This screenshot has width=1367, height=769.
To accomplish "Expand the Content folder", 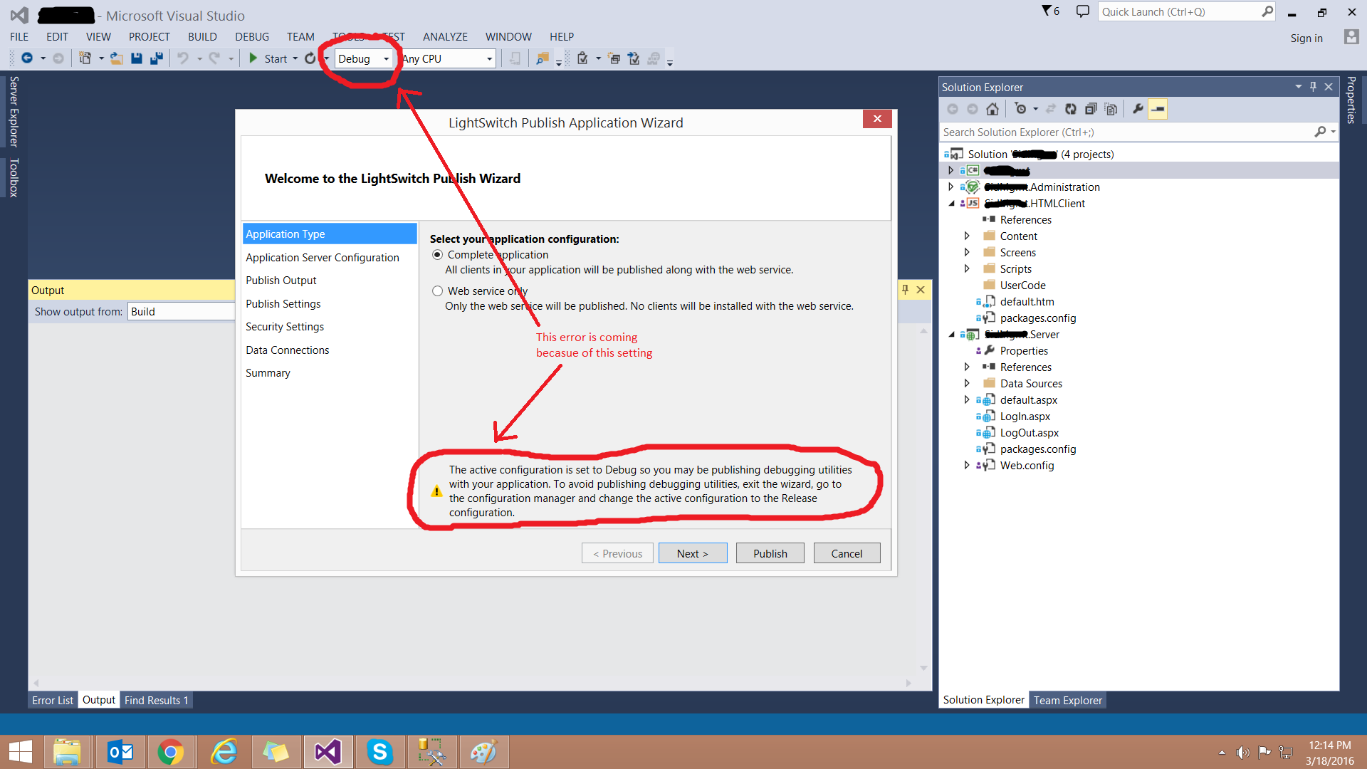I will (967, 236).
